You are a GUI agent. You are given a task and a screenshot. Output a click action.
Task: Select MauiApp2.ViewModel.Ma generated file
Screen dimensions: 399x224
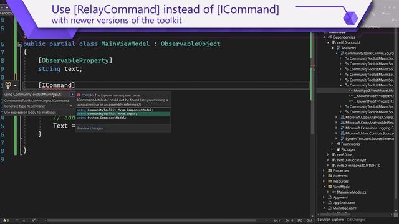click(373, 91)
